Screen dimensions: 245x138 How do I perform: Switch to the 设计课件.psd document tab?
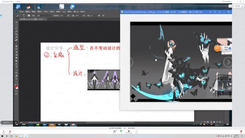(x=32, y=19)
